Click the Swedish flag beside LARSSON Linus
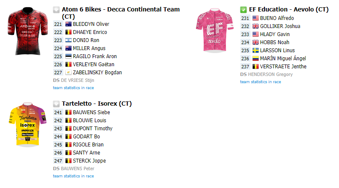339x188 pixels. [256, 51]
